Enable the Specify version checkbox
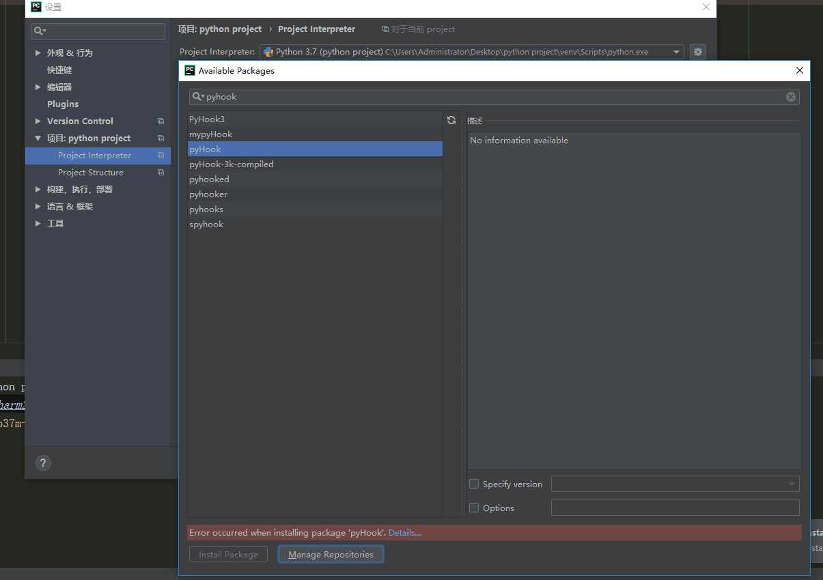823x580 pixels. [474, 484]
